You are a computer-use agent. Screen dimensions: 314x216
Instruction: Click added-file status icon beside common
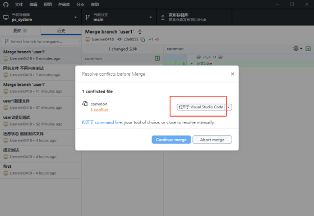point(157,58)
